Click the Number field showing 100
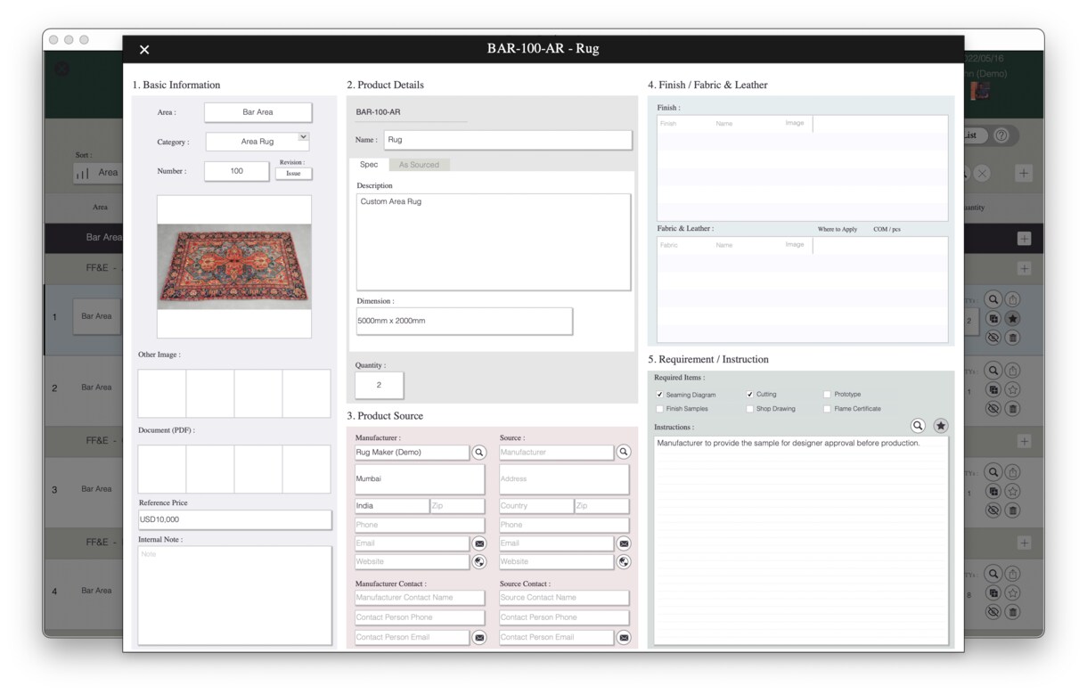This screenshot has height=694, width=1087. pyautogui.click(x=236, y=171)
